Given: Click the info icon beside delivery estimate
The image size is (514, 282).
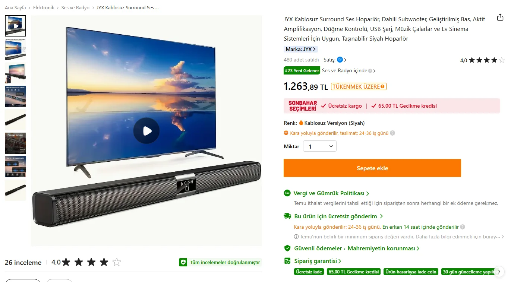Looking at the screenshot, I should pos(392,133).
